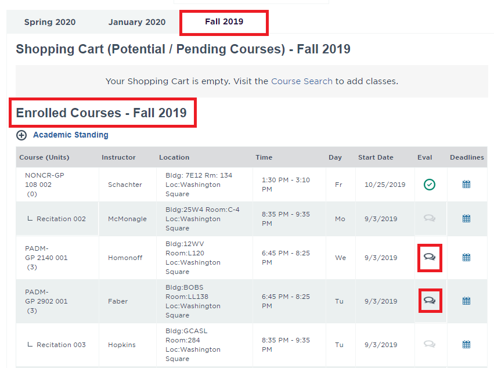Open evaluation for PADM-GP 2140 Homonoff course
This screenshot has height=368, width=494.
click(430, 257)
